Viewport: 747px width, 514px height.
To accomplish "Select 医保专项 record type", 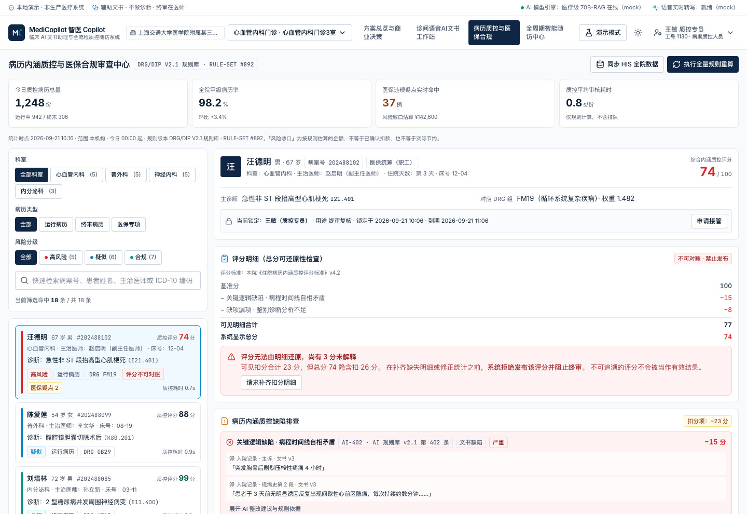I will point(129,224).
